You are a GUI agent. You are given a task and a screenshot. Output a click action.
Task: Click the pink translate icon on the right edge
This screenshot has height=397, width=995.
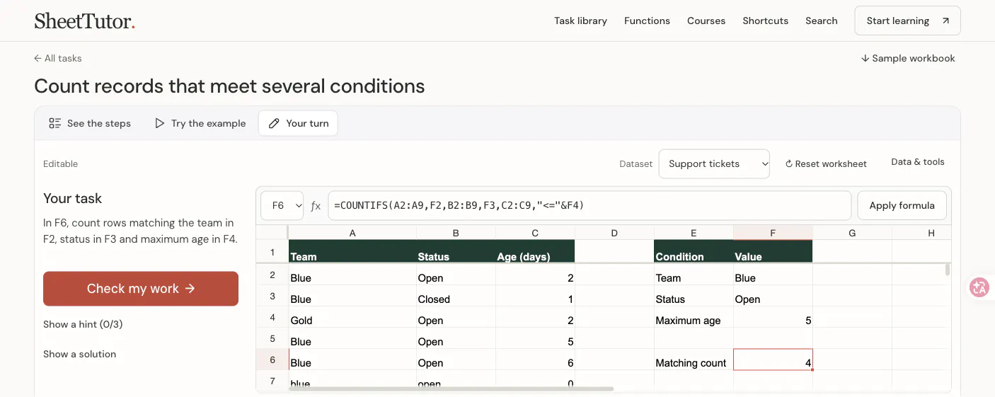[x=979, y=287]
